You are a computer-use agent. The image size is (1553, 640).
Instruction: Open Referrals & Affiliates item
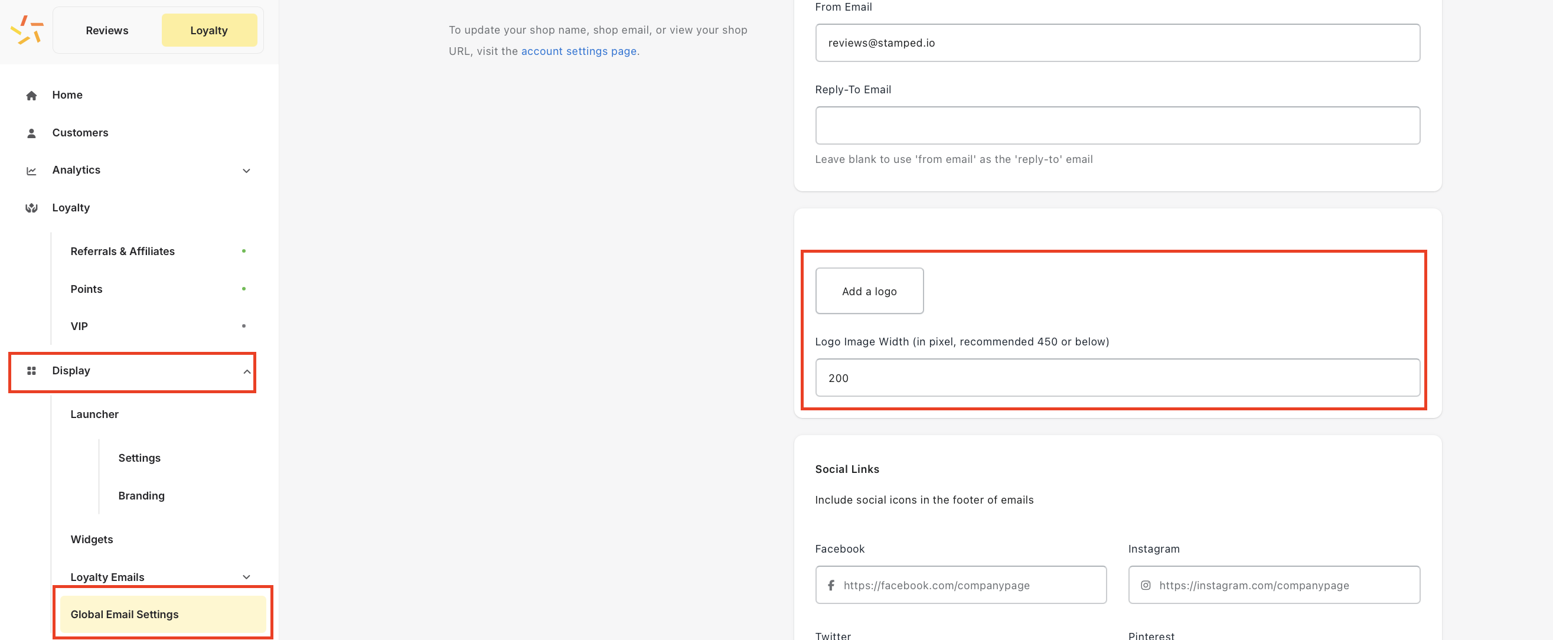[122, 252]
